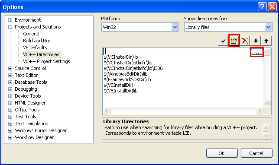Viewport: 279px width, 165px height.
Task: Select the $(VCInstallDir)lib entry
Action: [121, 57]
